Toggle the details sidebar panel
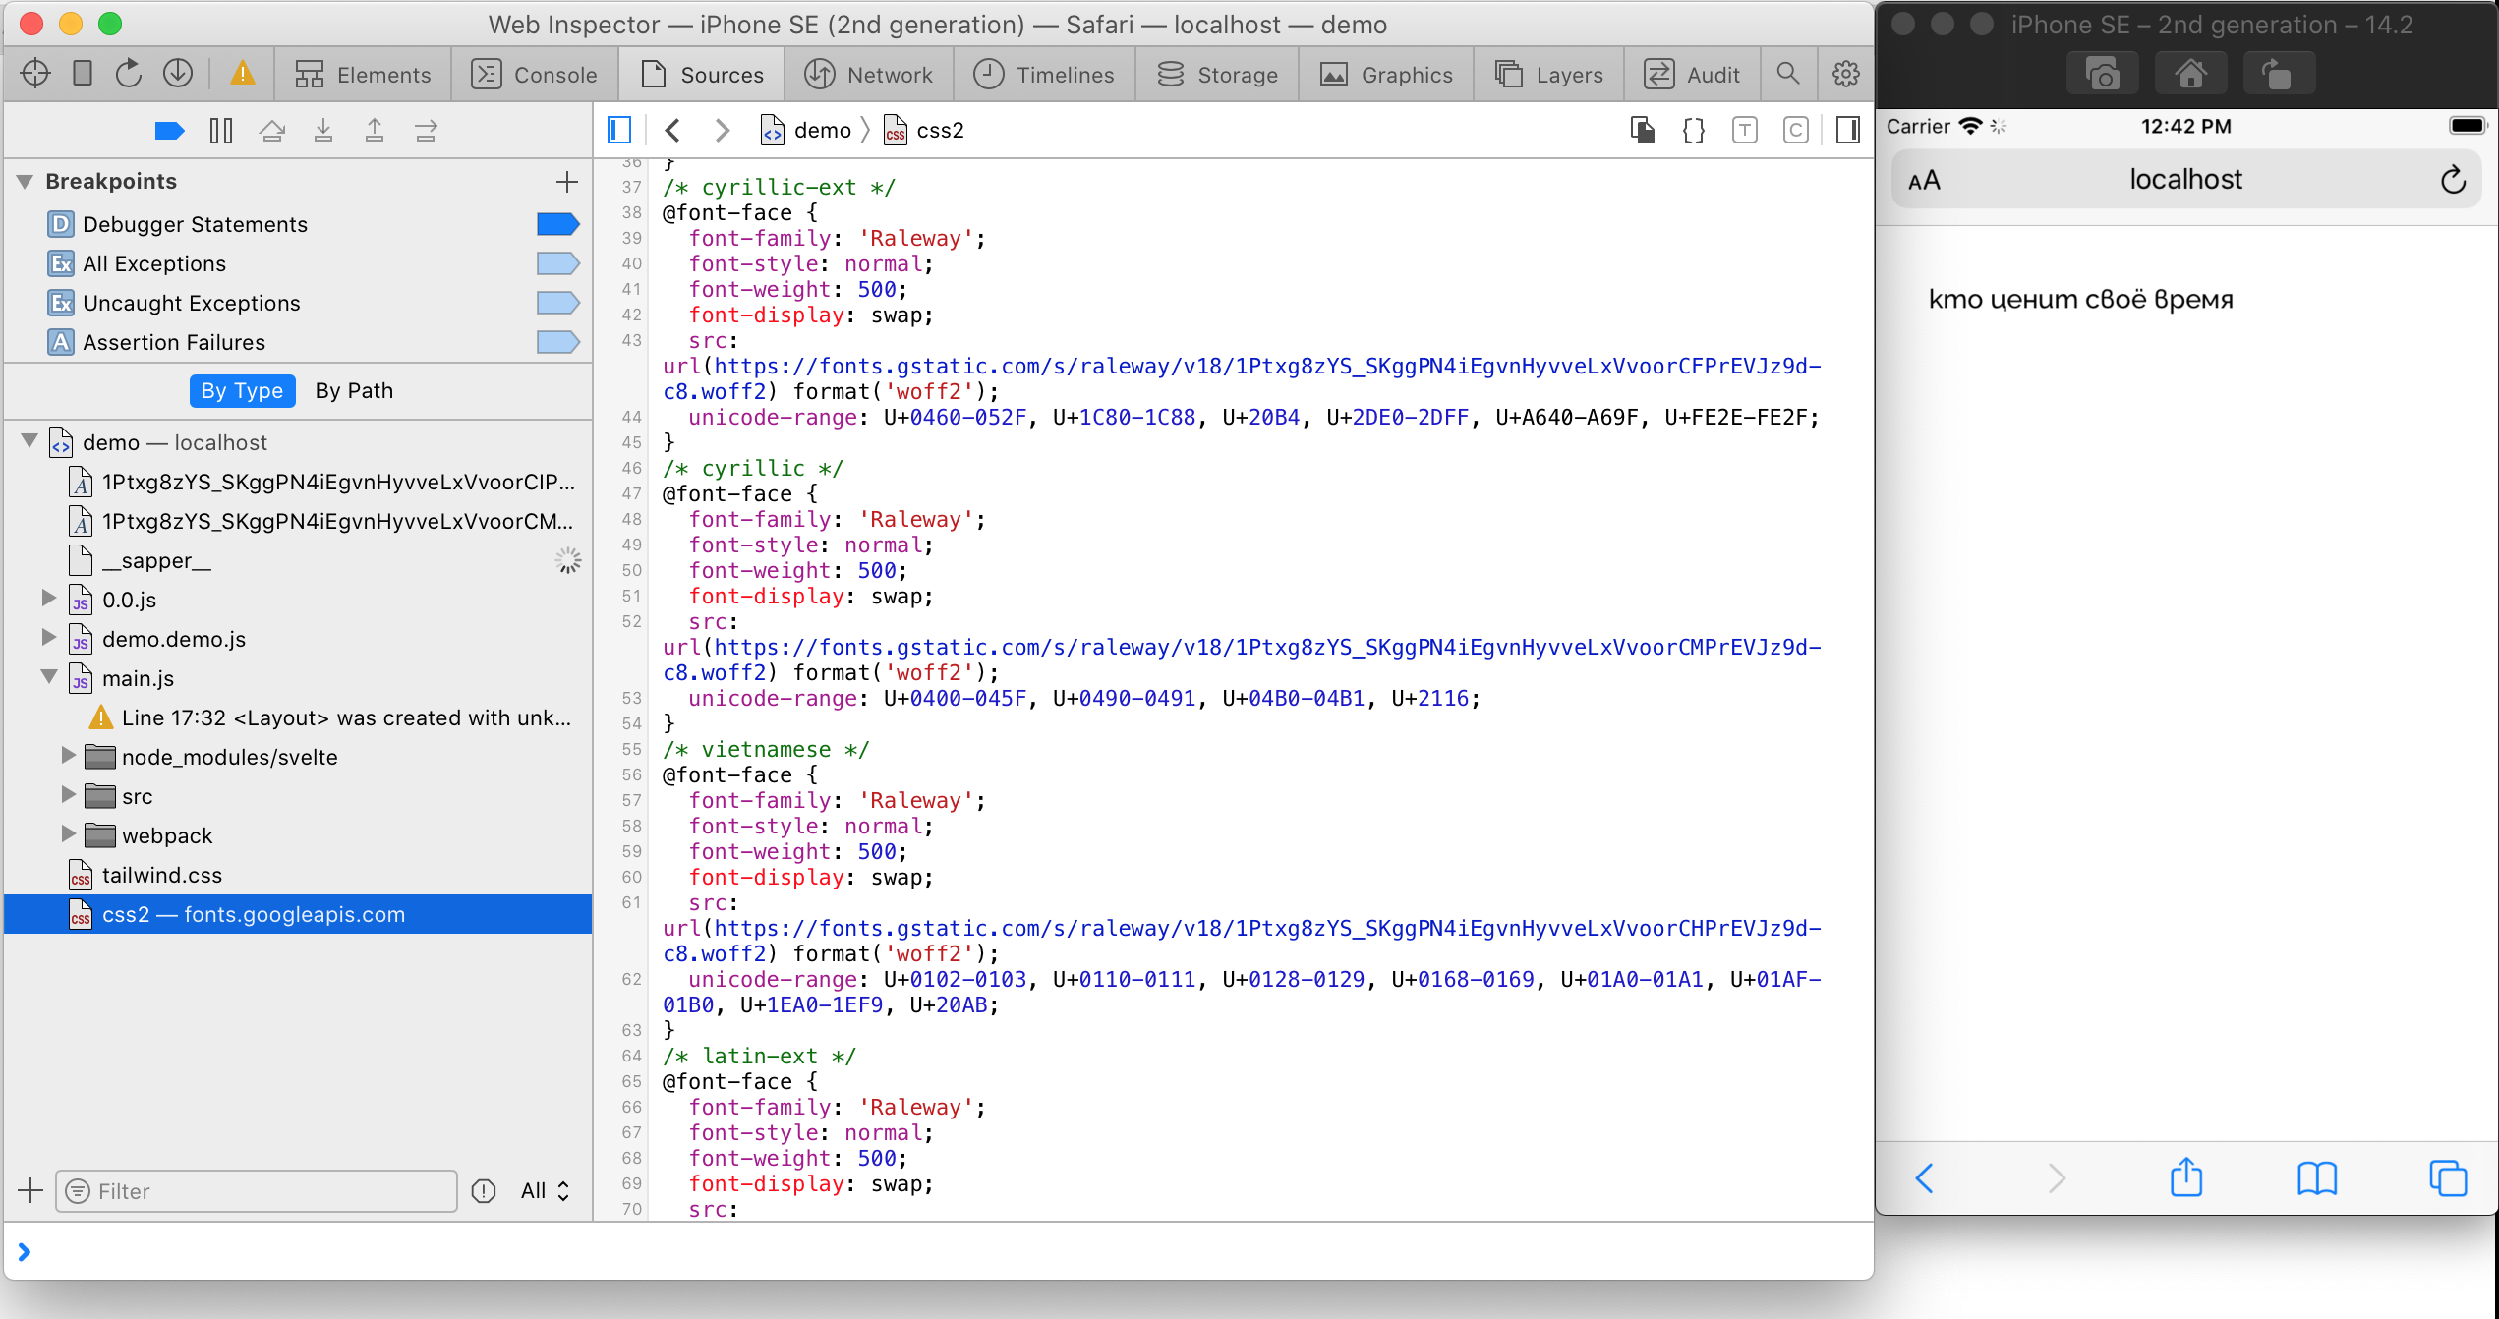This screenshot has width=2499, height=1319. (1847, 130)
